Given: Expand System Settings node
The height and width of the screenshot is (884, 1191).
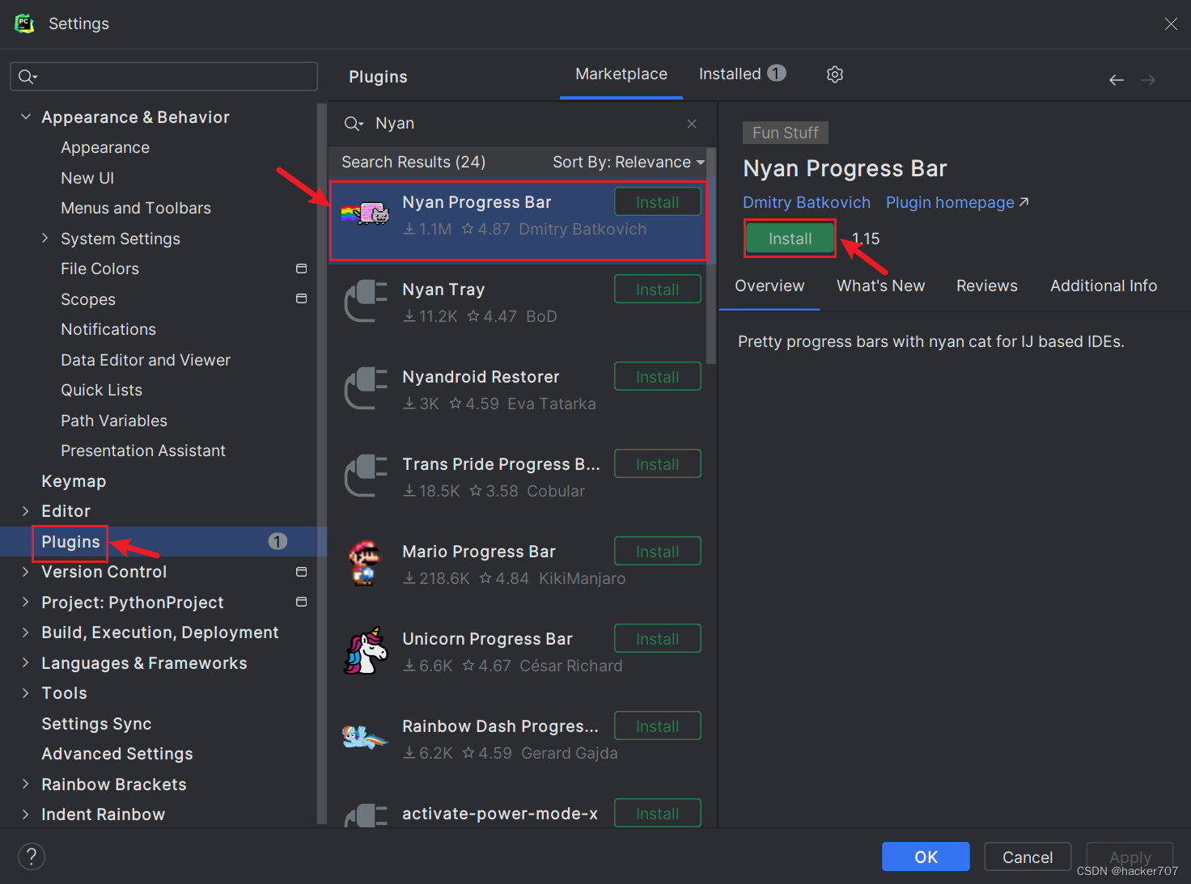Looking at the screenshot, I should (x=45, y=239).
